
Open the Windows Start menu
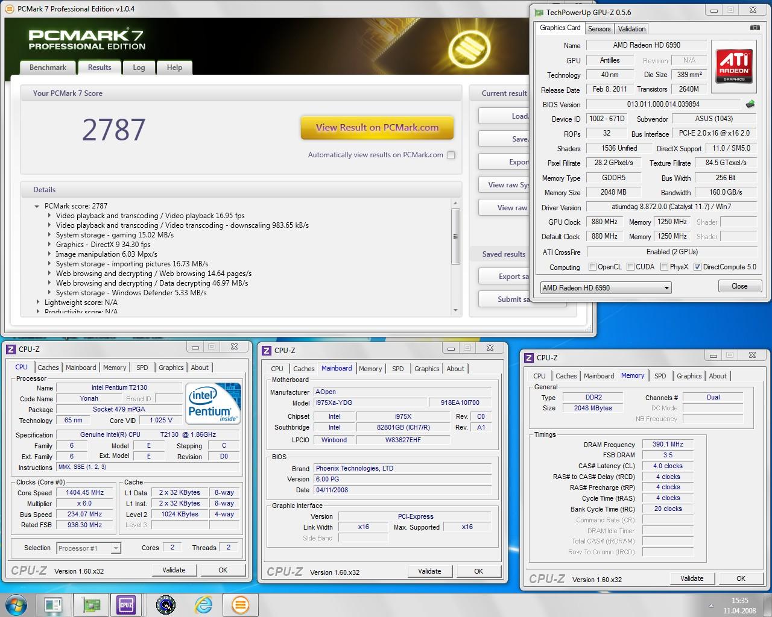(16, 604)
